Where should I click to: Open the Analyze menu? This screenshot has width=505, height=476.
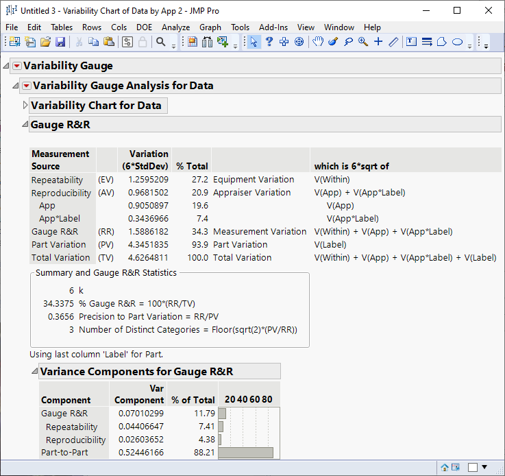pos(175,27)
